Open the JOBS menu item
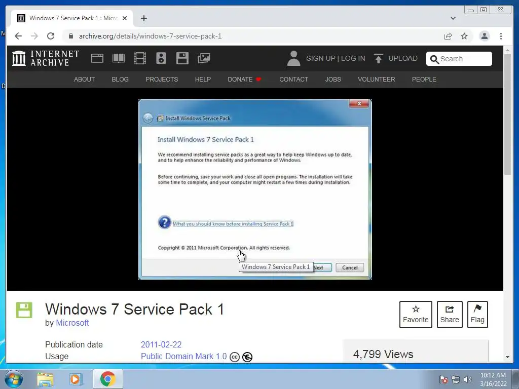 point(333,80)
